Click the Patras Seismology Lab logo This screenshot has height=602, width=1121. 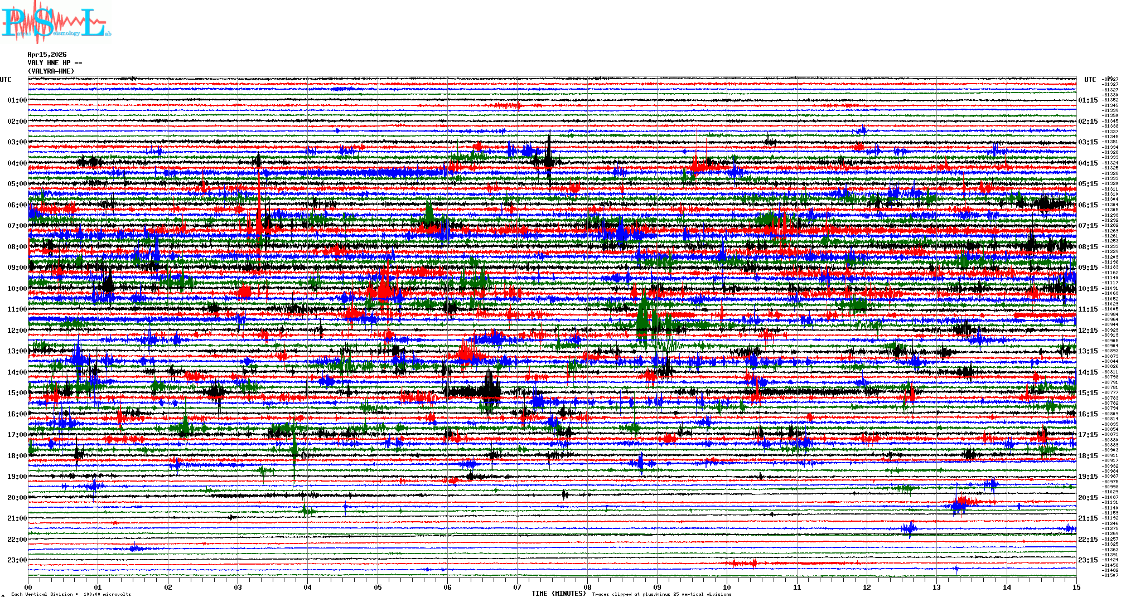pyautogui.click(x=56, y=22)
